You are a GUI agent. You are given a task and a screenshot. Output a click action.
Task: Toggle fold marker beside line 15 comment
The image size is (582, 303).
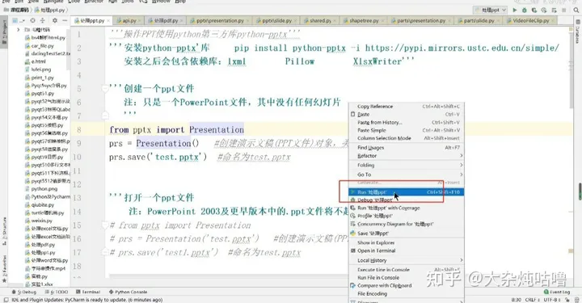pyautogui.click(x=105, y=225)
